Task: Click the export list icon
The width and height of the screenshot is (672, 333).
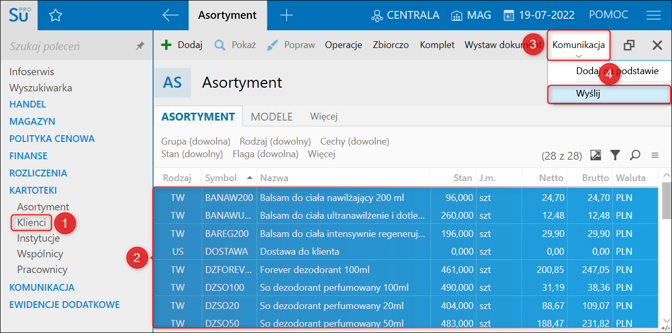Action: point(596,155)
